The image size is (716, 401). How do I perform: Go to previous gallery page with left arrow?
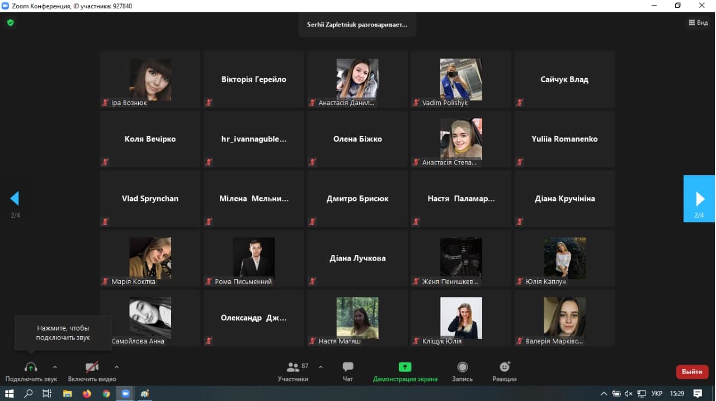point(15,199)
